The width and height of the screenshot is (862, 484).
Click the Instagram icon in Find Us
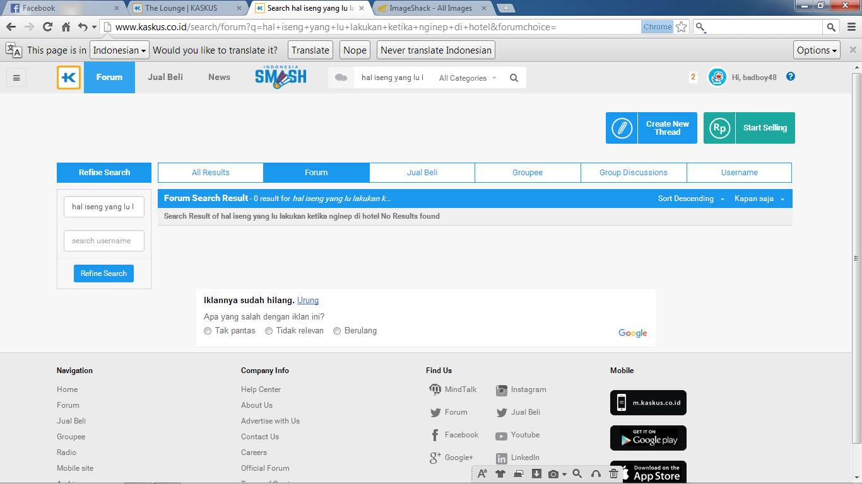[x=501, y=390]
